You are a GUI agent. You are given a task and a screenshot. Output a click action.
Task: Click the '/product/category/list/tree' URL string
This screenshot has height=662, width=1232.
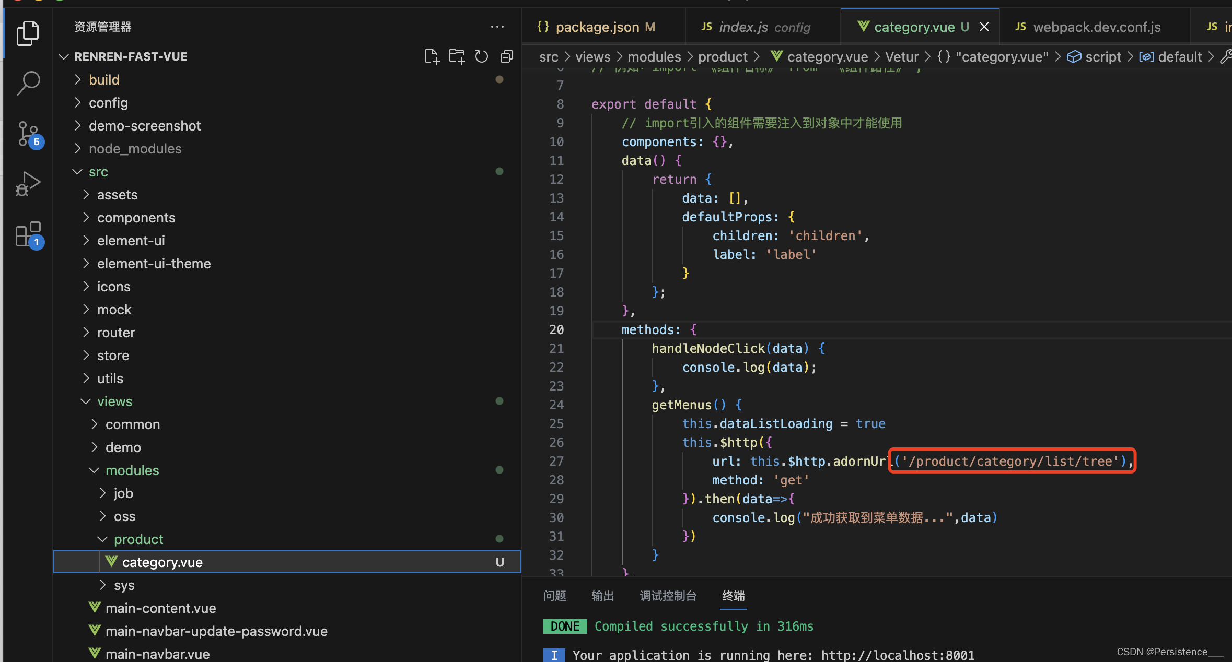coord(1010,461)
